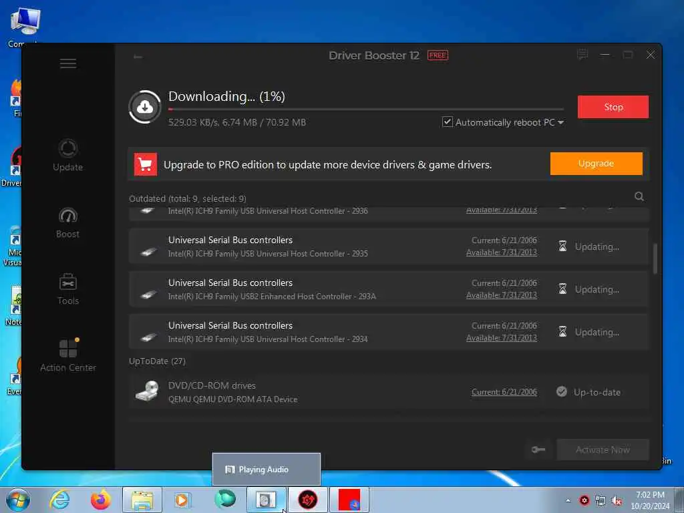Open the Action Center in sidebar
This screenshot has width=684, height=513.
point(68,355)
